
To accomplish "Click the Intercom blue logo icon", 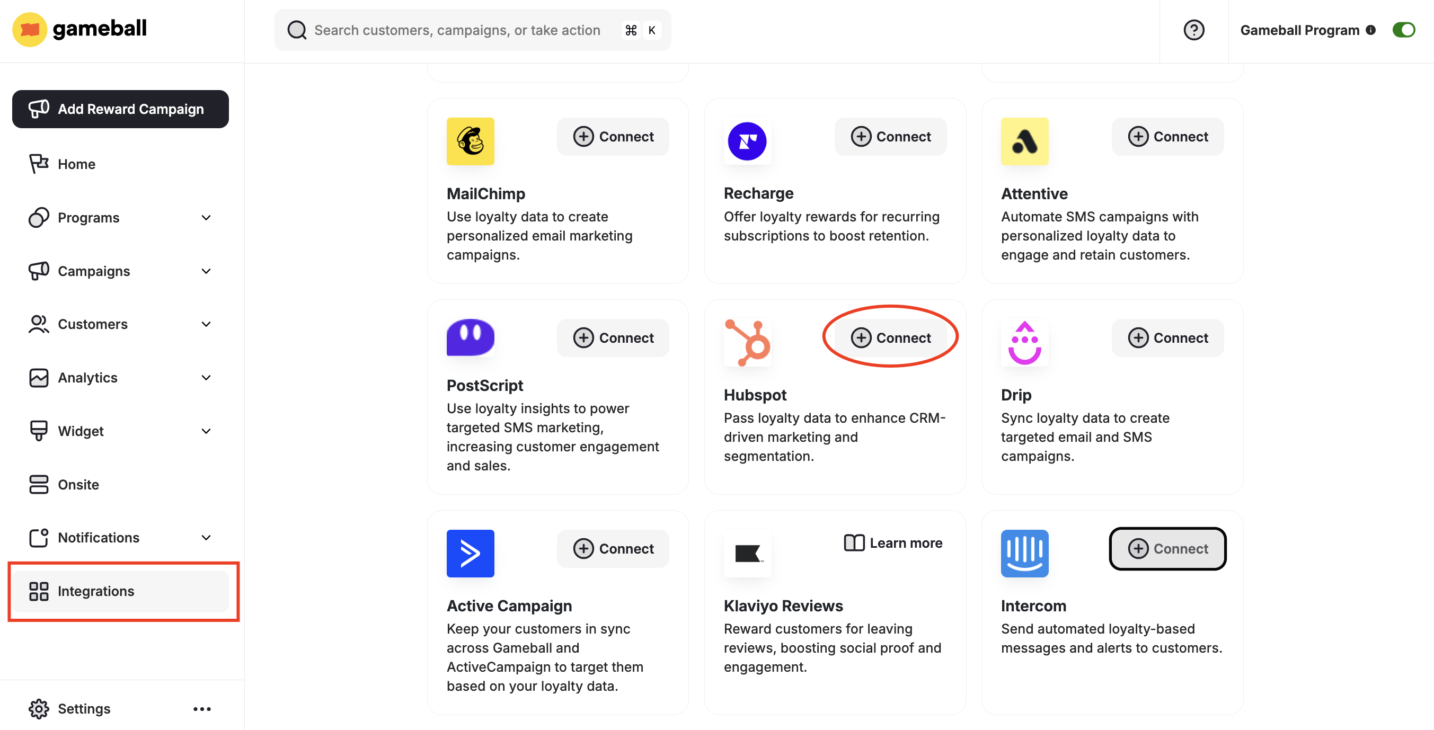I will pyautogui.click(x=1024, y=553).
